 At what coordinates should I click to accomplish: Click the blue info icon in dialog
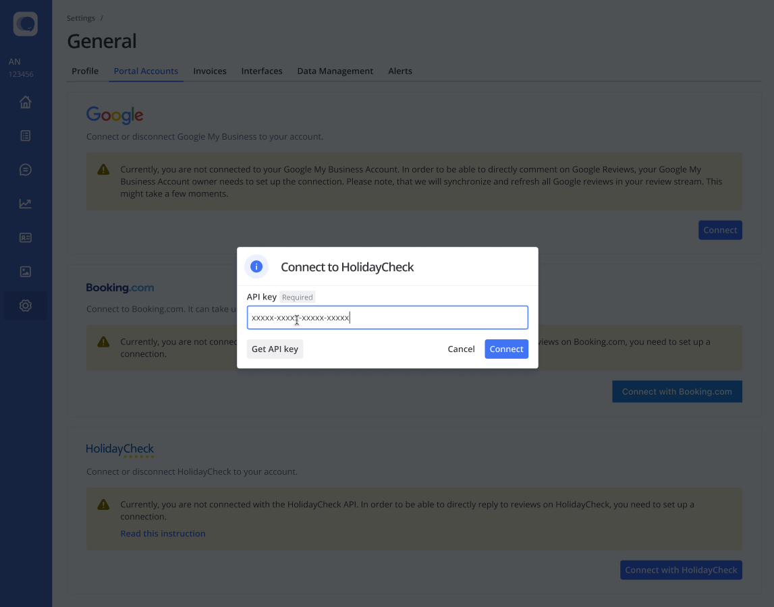[x=256, y=266]
